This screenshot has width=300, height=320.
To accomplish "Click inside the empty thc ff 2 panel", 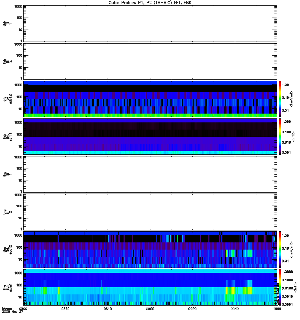I will (150, 212).
